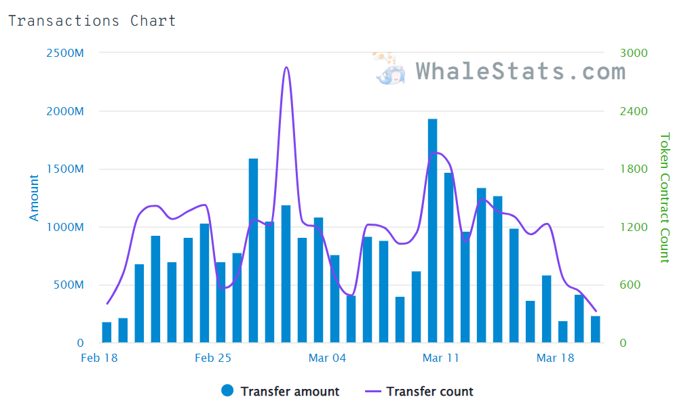Click the 3000 right axis label
690x414 pixels.
point(634,54)
